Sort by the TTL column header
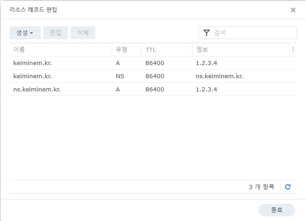 pyautogui.click(x=166, y=50)
